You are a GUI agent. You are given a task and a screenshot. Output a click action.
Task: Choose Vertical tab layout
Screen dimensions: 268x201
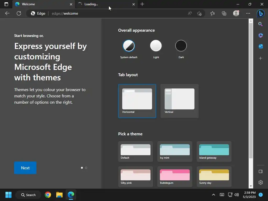180,101
